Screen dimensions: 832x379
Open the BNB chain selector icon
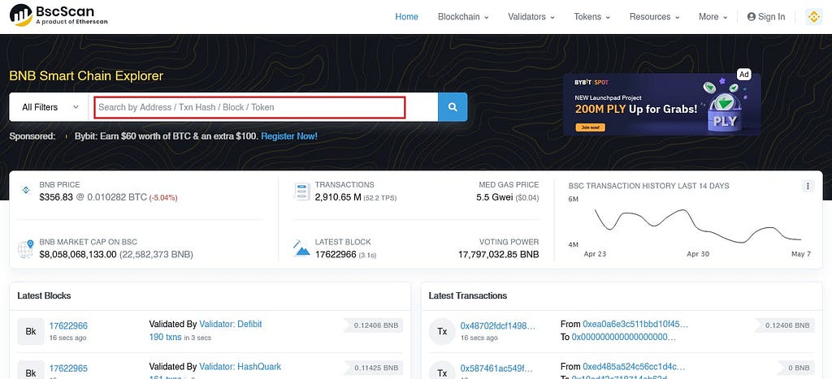click(813, 17)
